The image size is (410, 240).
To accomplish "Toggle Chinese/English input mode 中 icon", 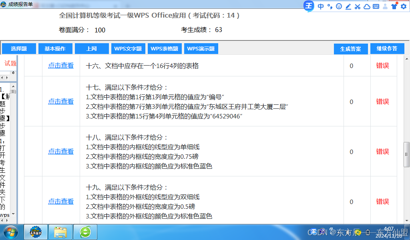I will [x=321, y=6].
